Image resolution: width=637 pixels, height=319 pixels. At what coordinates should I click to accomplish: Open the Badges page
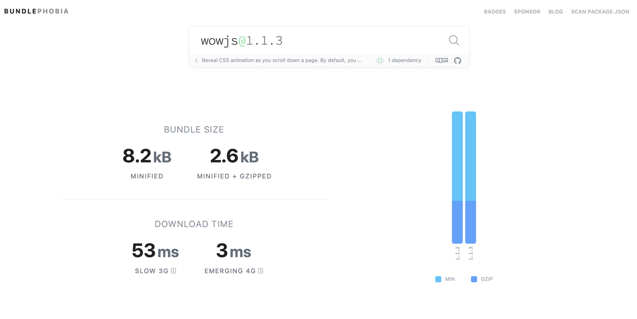495,12
